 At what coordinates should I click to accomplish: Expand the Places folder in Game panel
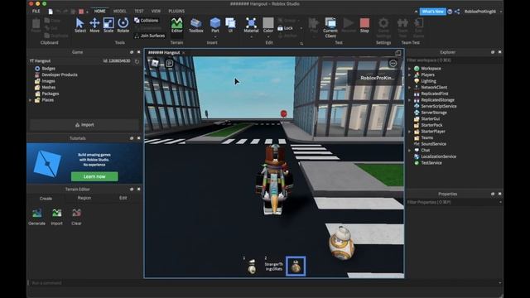(x=31, y=100)
